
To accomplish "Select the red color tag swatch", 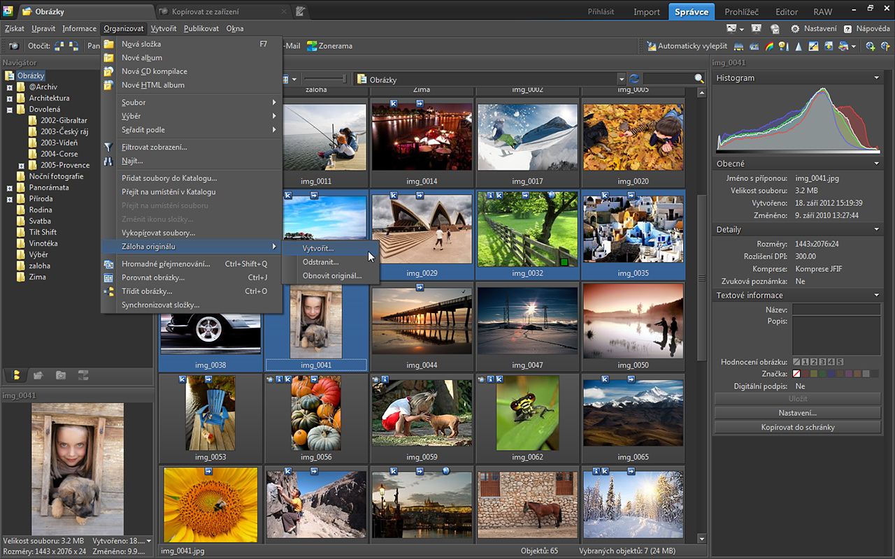I will pos(805,373).
